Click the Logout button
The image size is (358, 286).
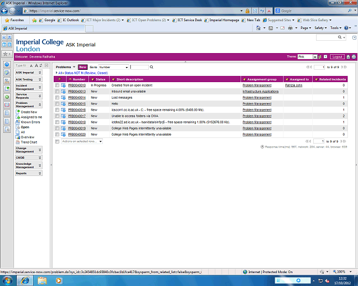click(x=337, y=56)
